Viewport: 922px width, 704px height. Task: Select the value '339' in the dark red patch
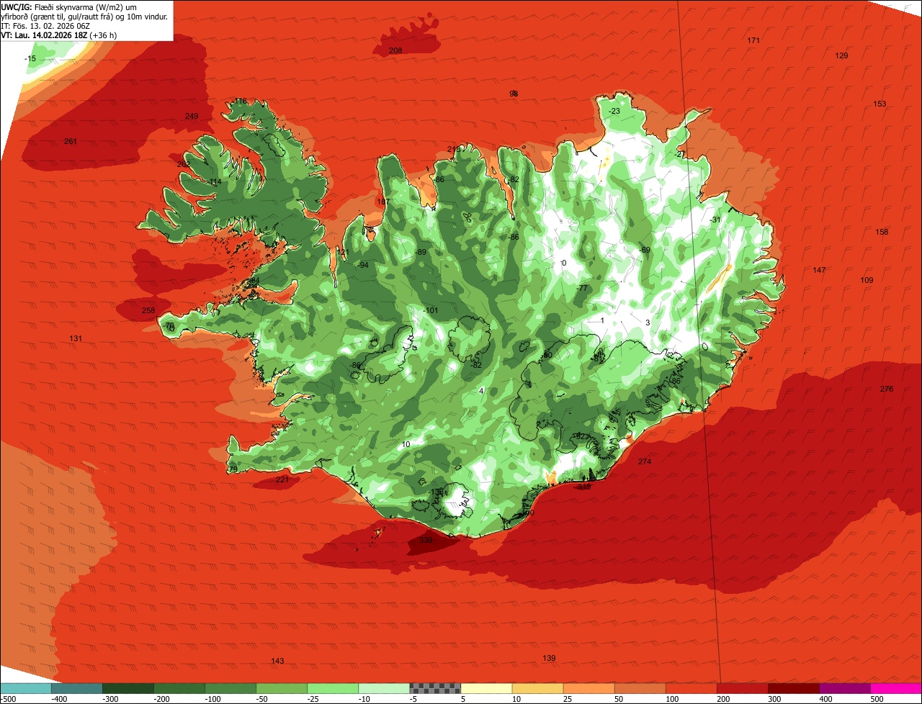click(426, 540)
